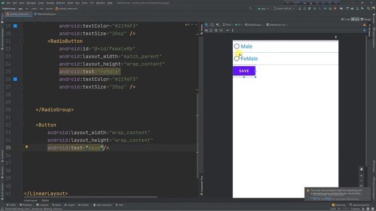The width and height of the screenshot is (376, 211).
Task: Click blue color swatch on line 26
Action: pyautogui.click(x=15, y=79)
